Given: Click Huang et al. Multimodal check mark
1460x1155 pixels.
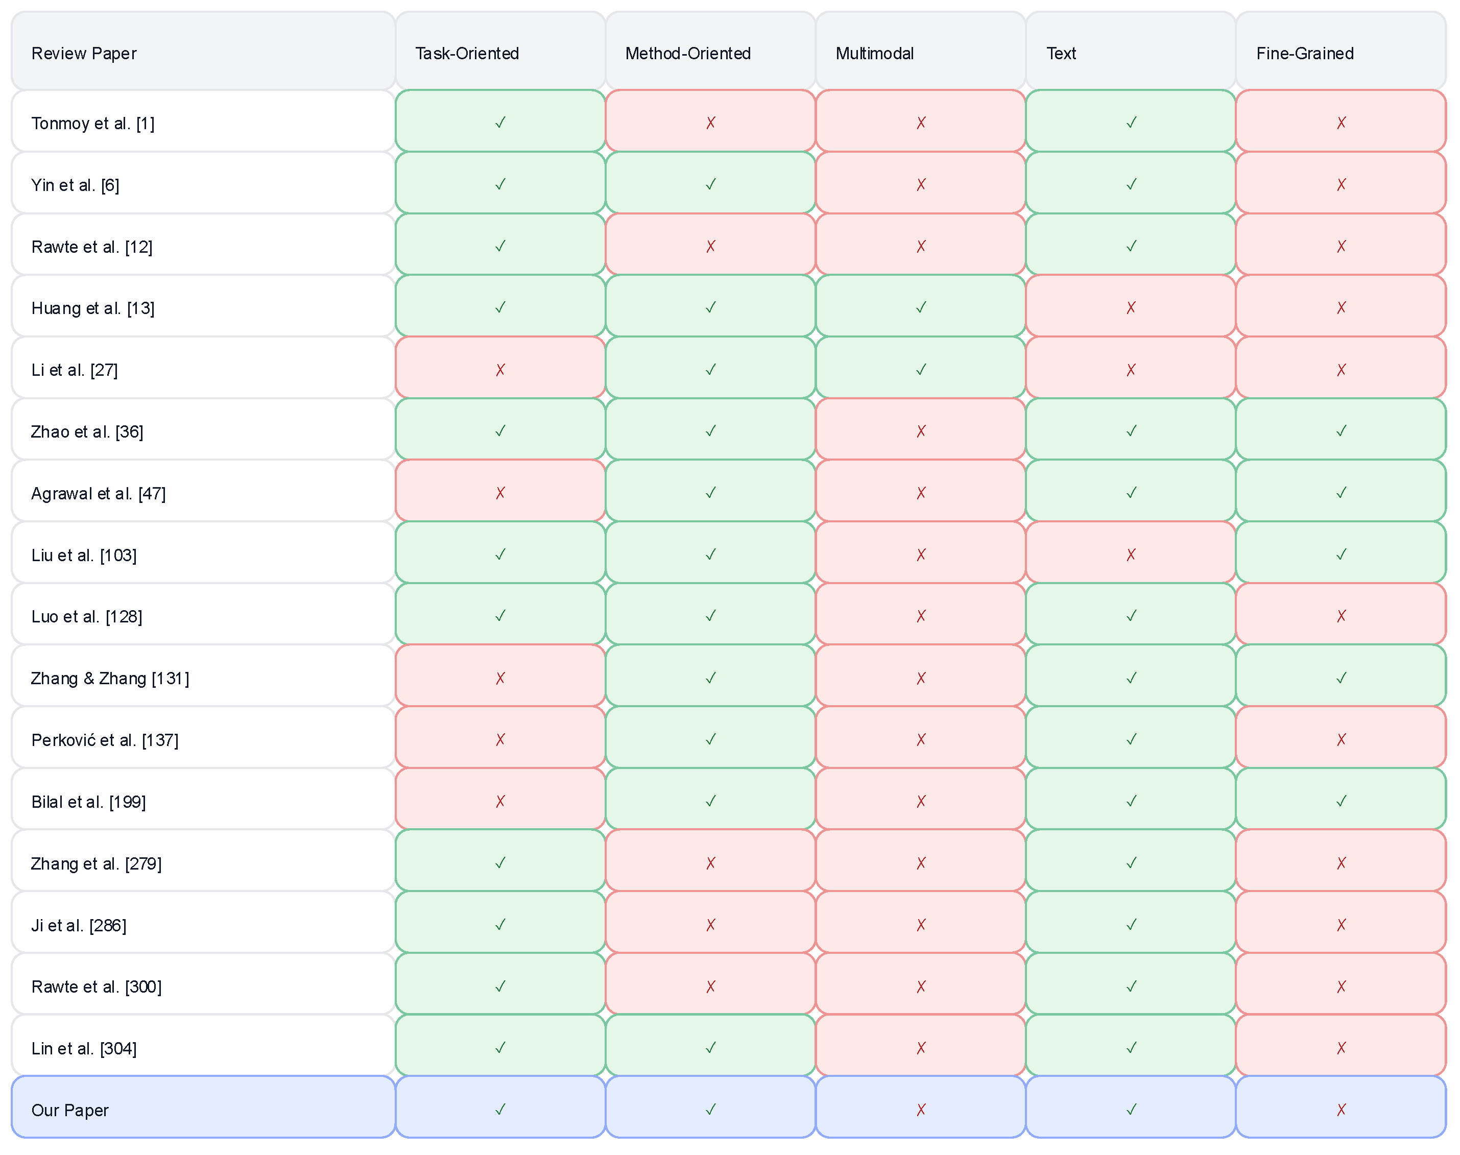Looking at the screenshot, I should (x=920, y=308).
